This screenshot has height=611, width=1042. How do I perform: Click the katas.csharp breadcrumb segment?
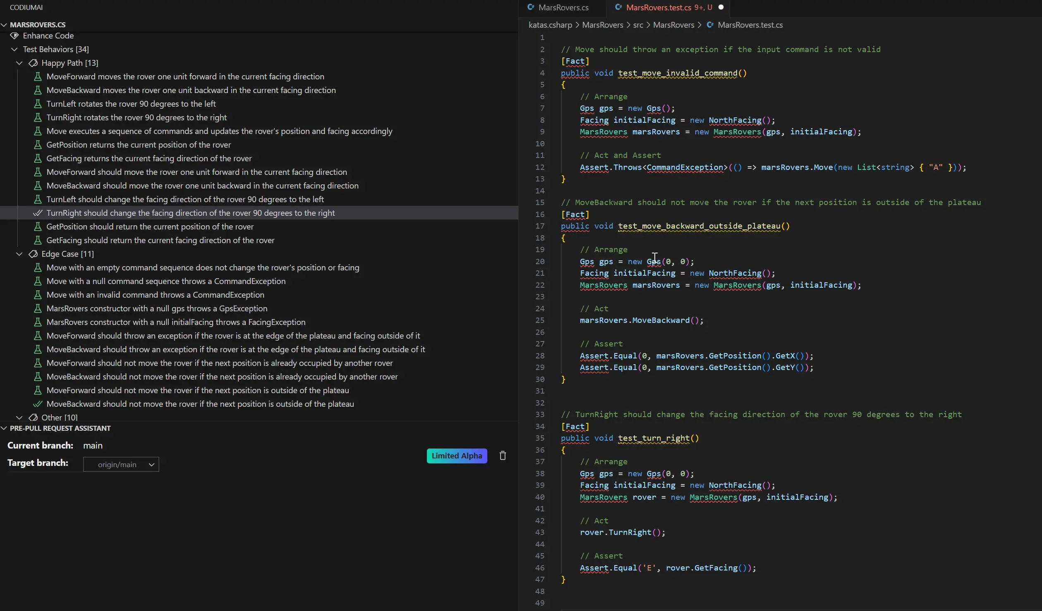coord(550,25)
